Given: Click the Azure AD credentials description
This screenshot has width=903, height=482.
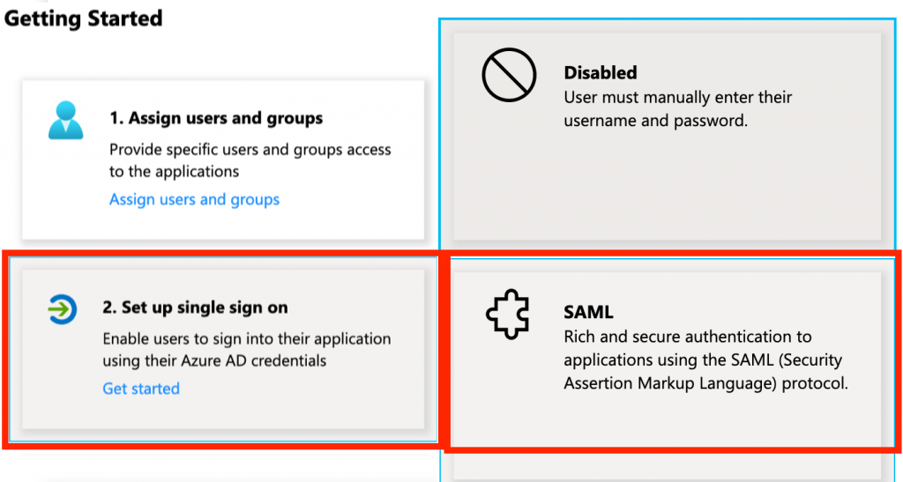Looking at the screenshot, I should [x=247, y=350].
